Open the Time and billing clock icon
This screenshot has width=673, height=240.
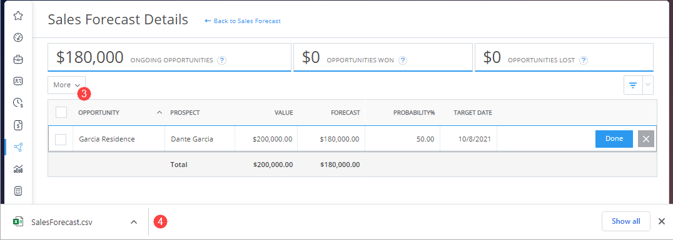18,103
